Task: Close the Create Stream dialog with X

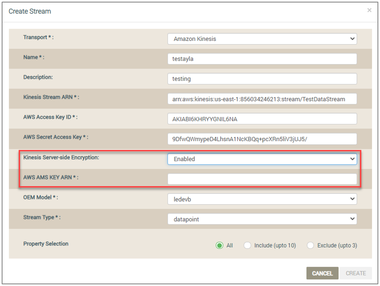Action: pos(369,10)
